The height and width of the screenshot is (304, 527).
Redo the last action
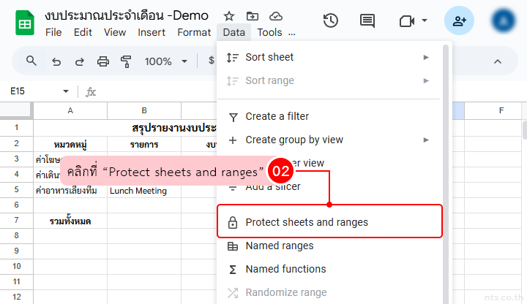(80, 61)
